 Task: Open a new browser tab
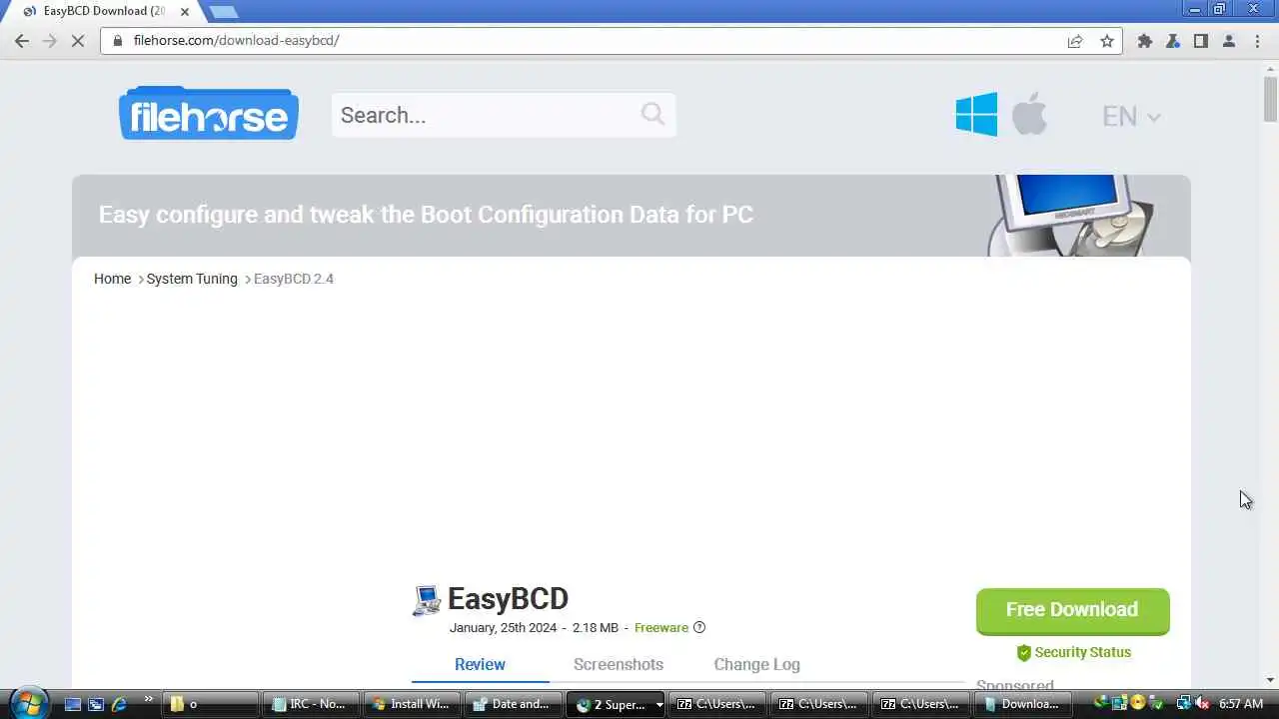(x=224, y=12)
